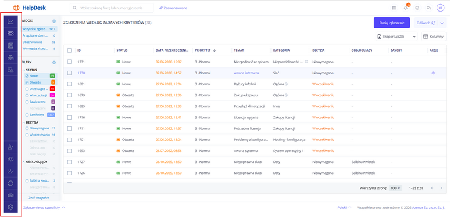The image size is (450, 217).
Task: Open the Axence Sp. z o.o. link
Action: (428, 207)
